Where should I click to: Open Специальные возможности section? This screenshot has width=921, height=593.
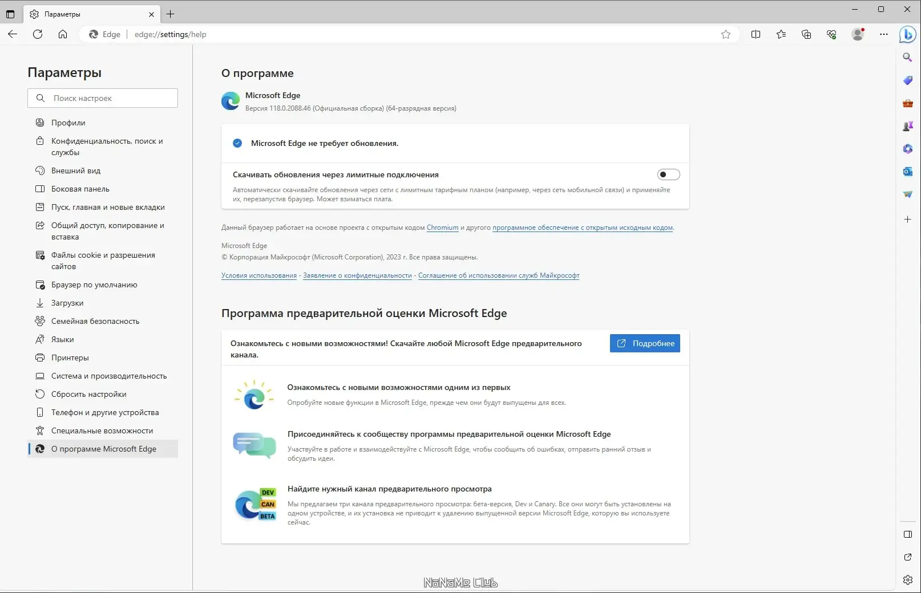[x=103, y=430]
